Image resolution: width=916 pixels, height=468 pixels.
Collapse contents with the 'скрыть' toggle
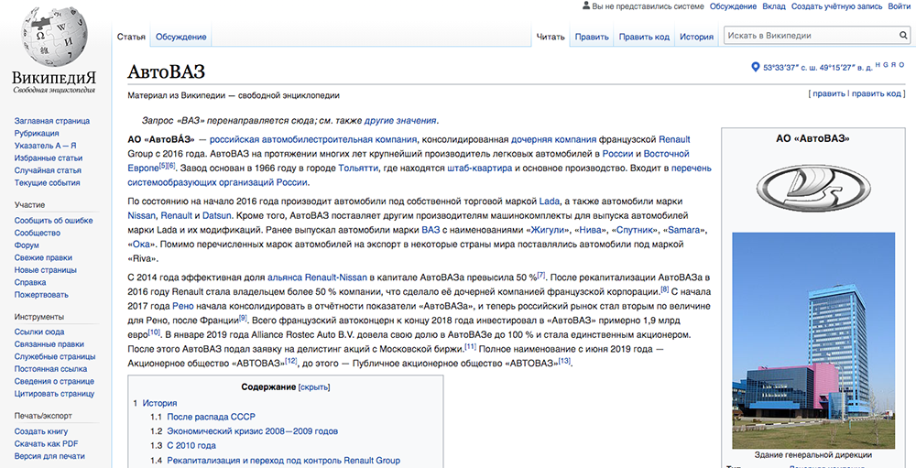point(314,387)
